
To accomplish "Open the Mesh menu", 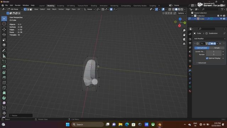I will 54,9.
